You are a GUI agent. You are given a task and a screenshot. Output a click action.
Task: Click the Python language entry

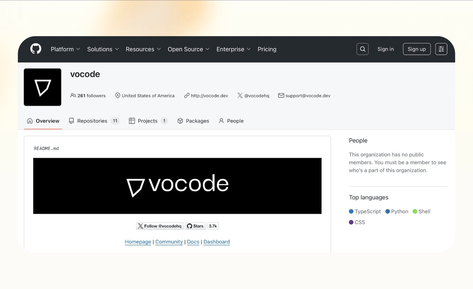[x=397, y=211]
